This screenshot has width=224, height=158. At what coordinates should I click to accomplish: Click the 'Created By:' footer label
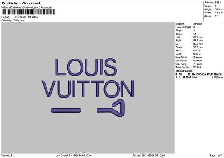tap(8, 155)
